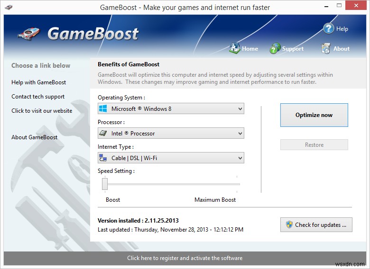Click Microsoft Windows 8 selection text
The height and width of the screenshot is (269, 370).
point(141,109)
